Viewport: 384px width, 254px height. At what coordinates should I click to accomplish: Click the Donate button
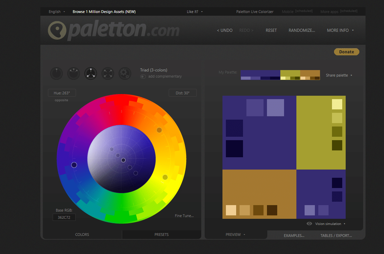(x=346, y=52)
